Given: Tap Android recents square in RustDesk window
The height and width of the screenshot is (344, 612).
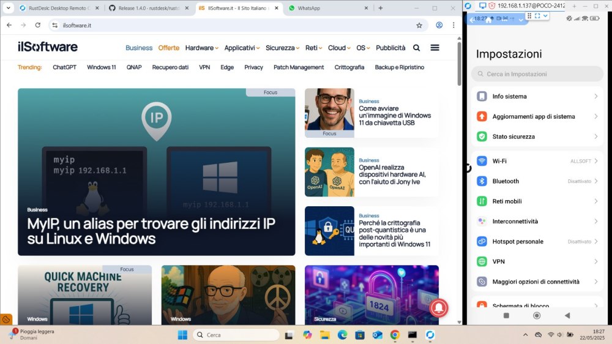Looking at the screenshot, I should point(506,315).
